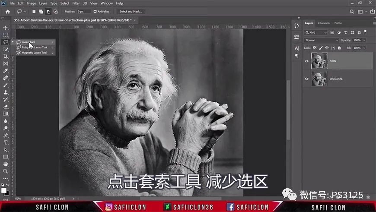The image size is (376, 212).
Task: Toggle Lock Transparent Pixels
Action: click(x=315, y=48)
